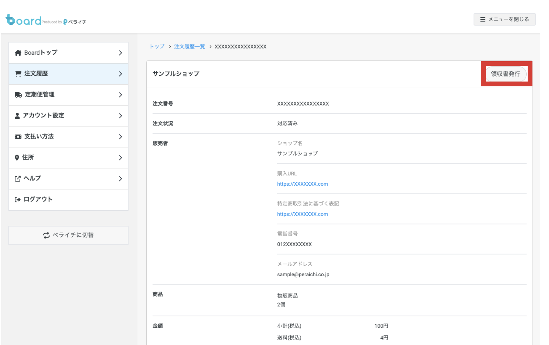
Task: Open the 住所 chevron arrow
Action: point(120,158)
